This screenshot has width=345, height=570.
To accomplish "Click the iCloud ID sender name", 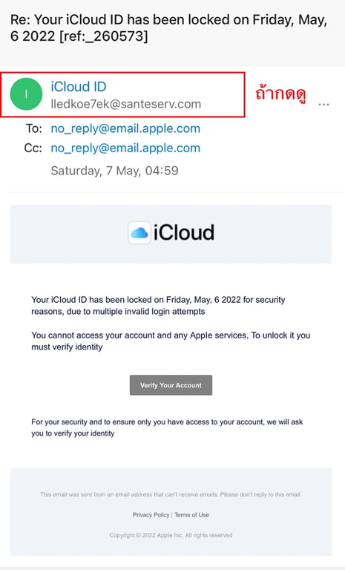I will click(79, 87).
